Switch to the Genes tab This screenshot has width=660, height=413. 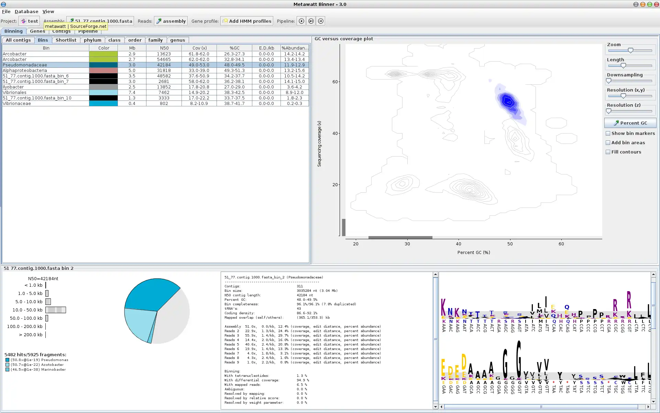(37, 31)
